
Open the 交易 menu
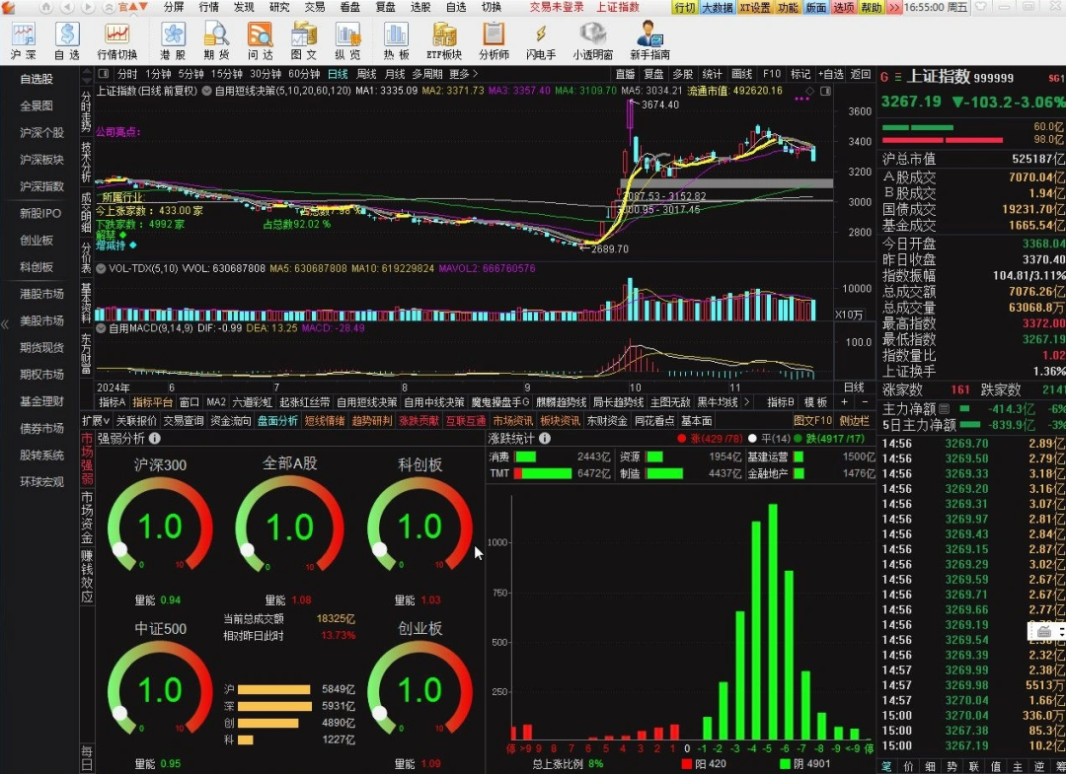[x=314, y=7]
